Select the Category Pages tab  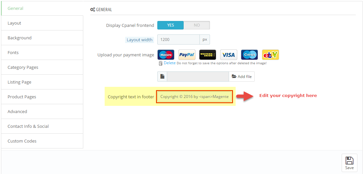pyautogui.click(x=42, y=67)
